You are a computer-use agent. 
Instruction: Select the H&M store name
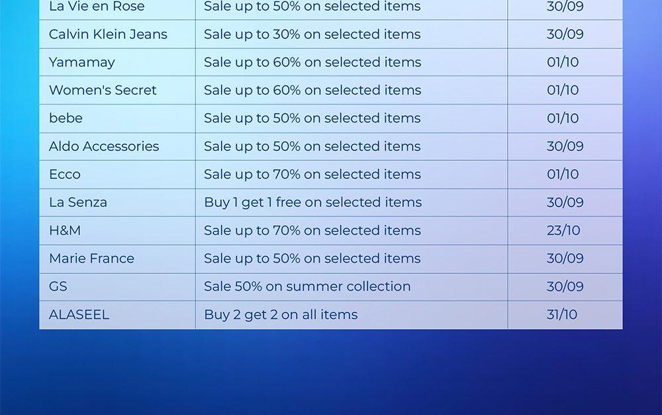pyautogui.click(x=65, y=230)
